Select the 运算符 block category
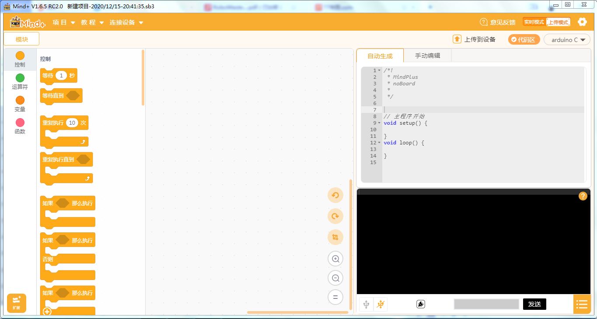This screenshot has height=319, width=597. [x=20, y=82]
